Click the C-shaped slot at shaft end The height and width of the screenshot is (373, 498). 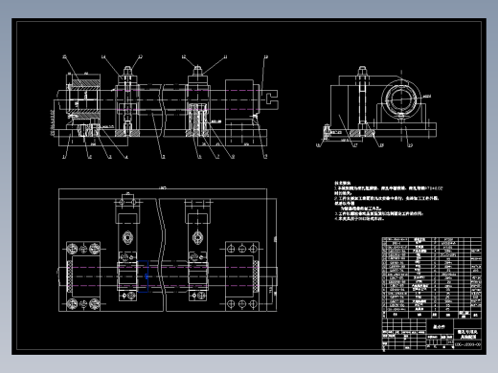[271, 98]
